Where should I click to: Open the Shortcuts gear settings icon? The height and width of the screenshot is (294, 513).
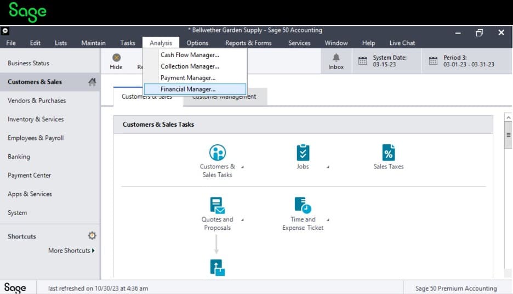[92, 235]
